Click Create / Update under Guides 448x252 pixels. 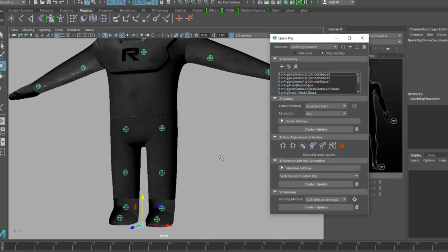[x=316, y=129]
